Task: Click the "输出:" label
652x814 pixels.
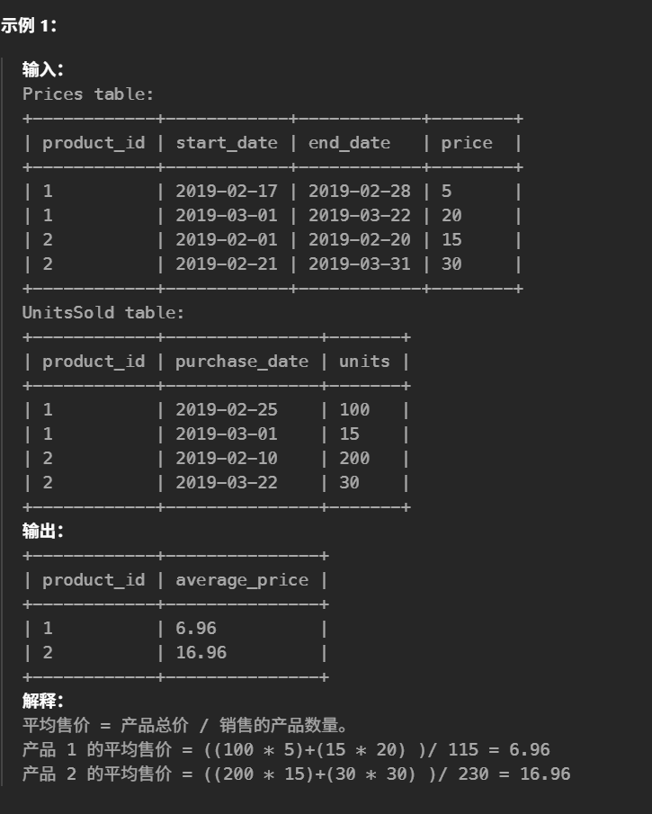Action: (42, 532)
